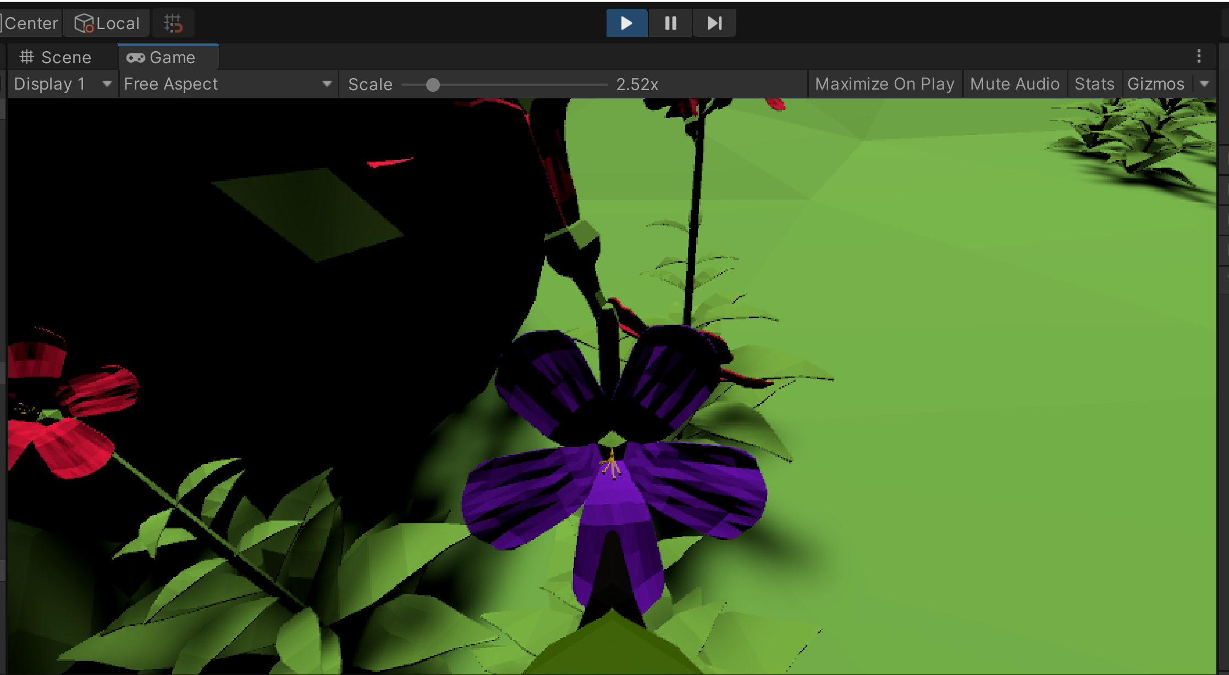This screenshot has width=1229, height=675.
Task: Pause the running game
Action: tap(670, 23)
